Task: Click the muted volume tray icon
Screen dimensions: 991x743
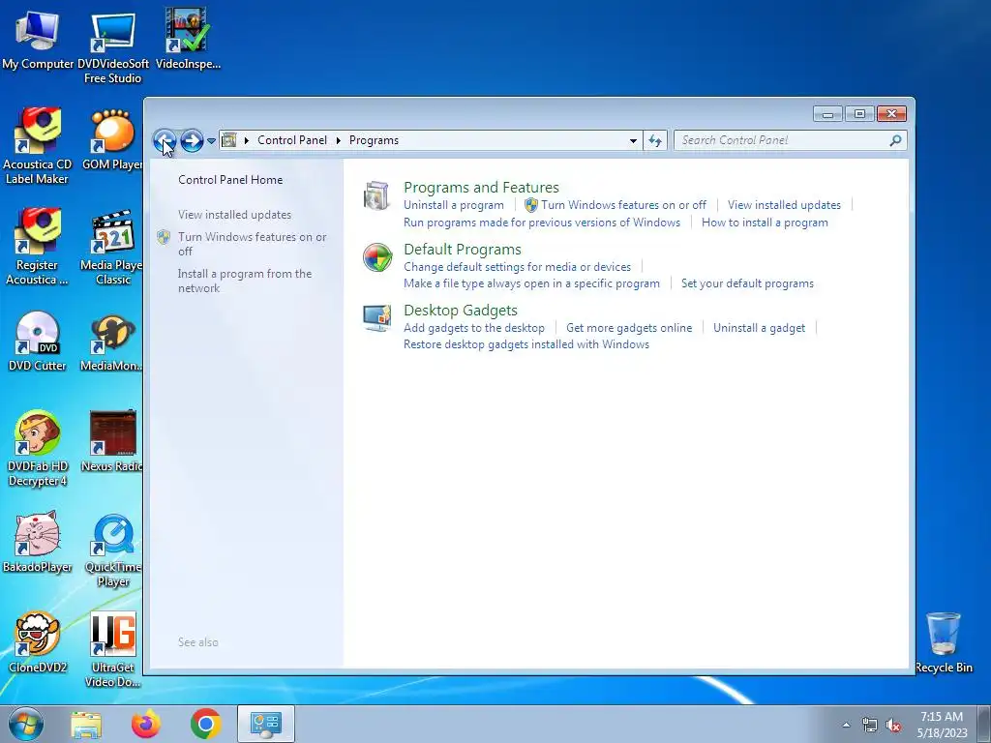Action: (x=893, y=725)
